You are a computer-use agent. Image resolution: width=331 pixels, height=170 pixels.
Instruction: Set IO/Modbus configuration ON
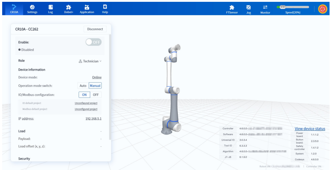tap(84, 95)
